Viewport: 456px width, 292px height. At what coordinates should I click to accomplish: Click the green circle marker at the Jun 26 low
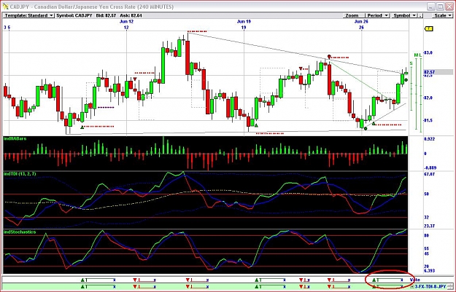tap(366, 128)
